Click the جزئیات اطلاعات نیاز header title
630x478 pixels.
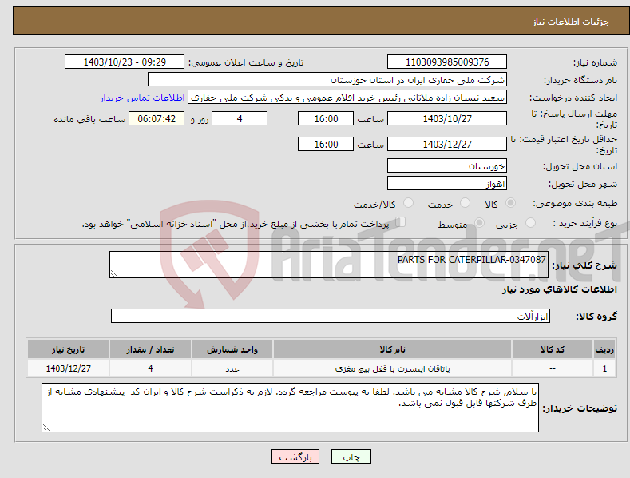click(571, 22)
